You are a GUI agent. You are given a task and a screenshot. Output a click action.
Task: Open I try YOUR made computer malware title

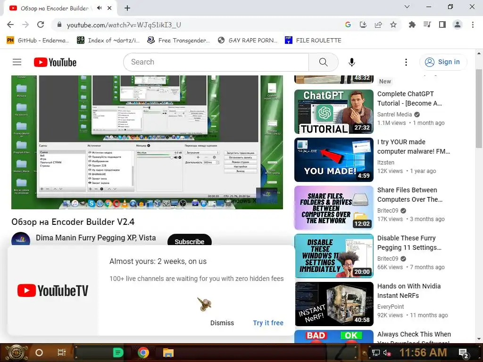(x=414, y=147)
